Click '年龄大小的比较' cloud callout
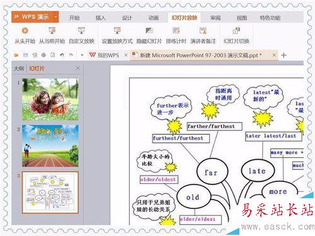 coord(154,160)
